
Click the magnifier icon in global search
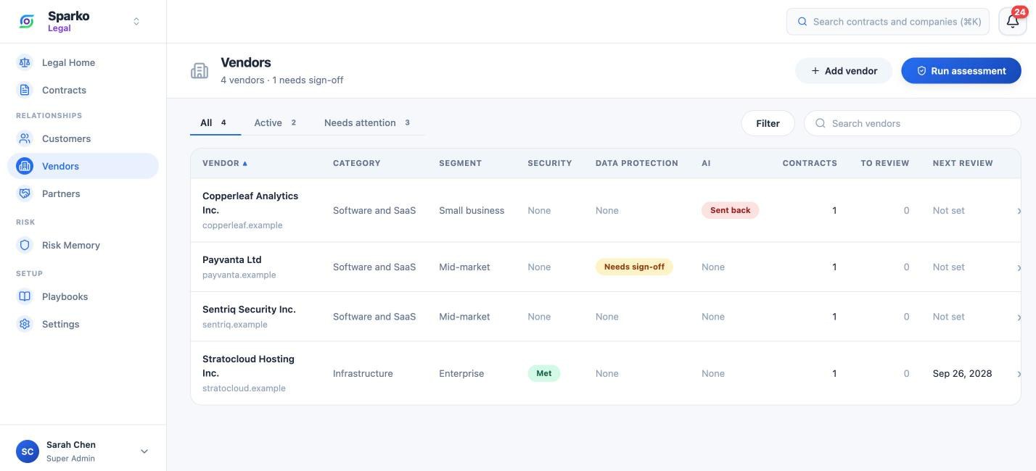(802, 22)
